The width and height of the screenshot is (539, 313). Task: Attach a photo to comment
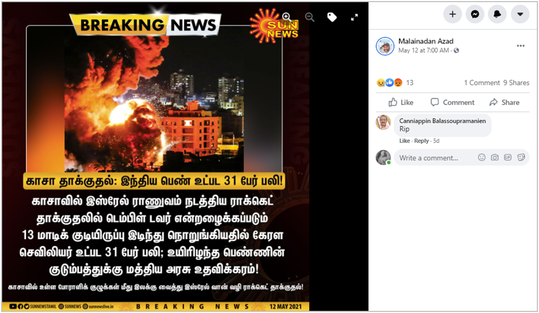click(x=494, y=157)
